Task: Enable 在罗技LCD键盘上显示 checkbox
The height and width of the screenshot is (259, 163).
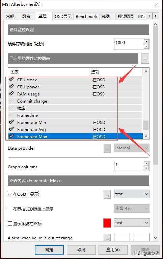Action: tap(10, 209)
